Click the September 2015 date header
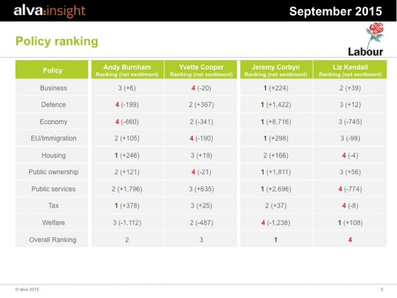397x298 pixels. coord(335,11)
